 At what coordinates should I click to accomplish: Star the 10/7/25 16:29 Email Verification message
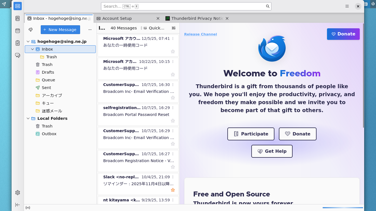point(173,144)
